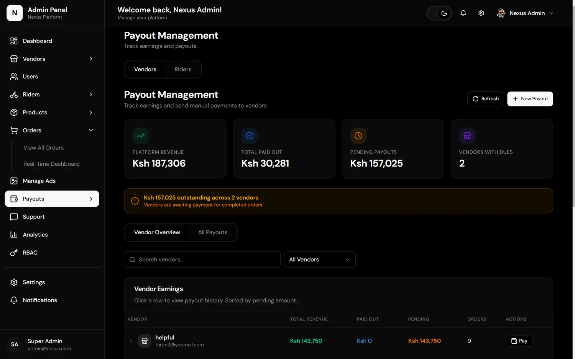Click the Vendors store icon in sidebar
Screen dimensions: 575x359
click(14, 59)
